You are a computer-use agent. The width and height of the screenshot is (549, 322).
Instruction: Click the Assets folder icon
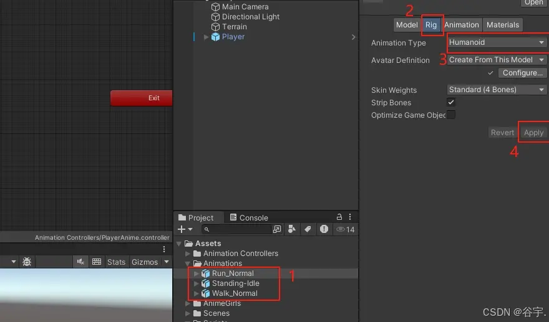point(188,244)
